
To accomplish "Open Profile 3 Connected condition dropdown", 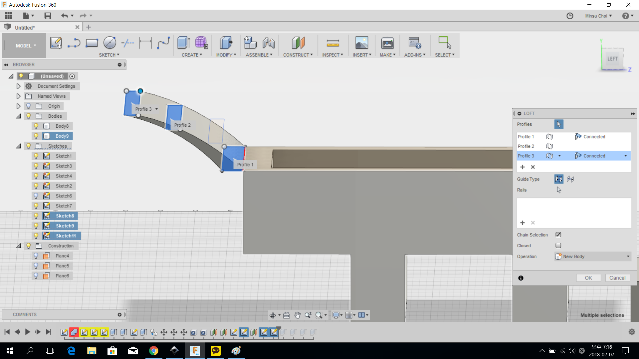I will [x=626, y=156].
